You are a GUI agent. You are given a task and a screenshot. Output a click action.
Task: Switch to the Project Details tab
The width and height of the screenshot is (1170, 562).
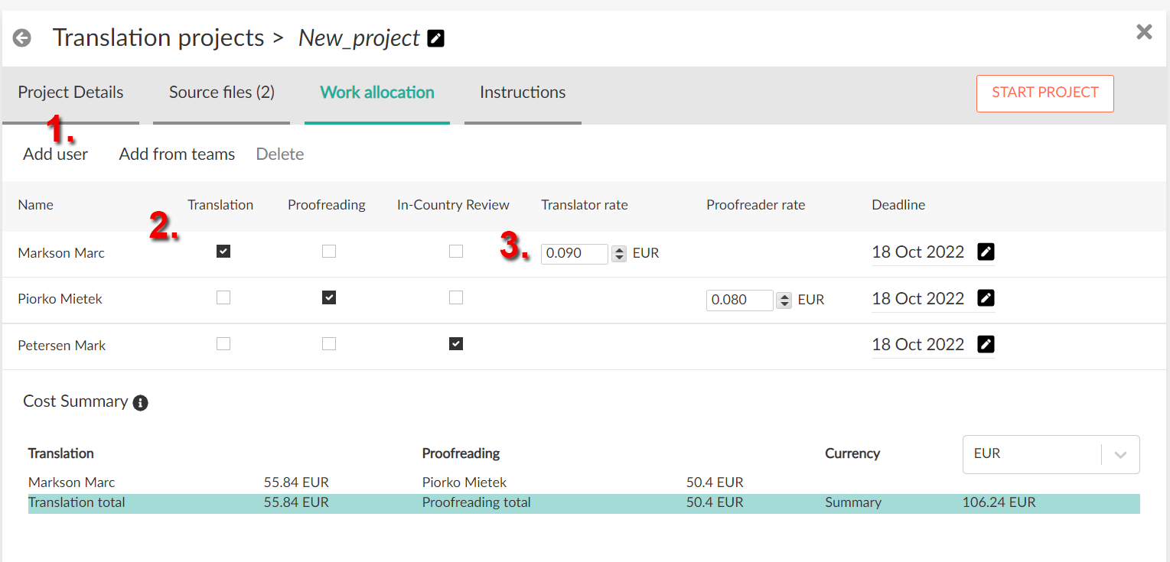pyautogui.click(x=70, y=93)
